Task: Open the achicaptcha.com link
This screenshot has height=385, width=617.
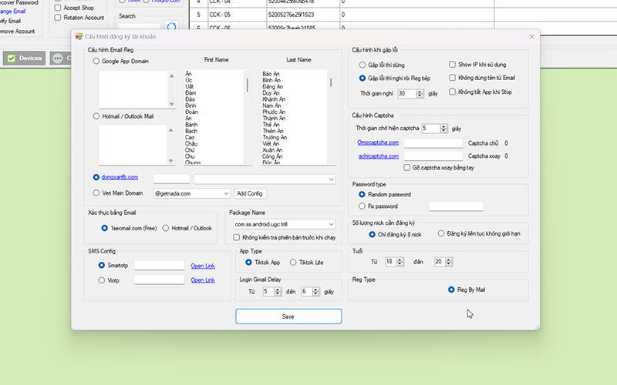Action: click(x=378, y=156)
